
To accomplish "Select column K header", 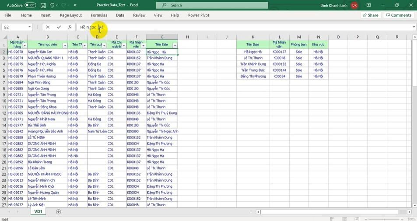I will coord(253,37).
